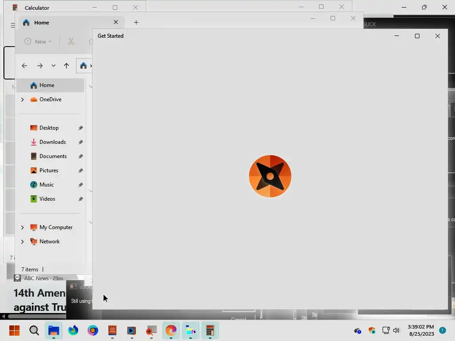
Task: Open the clock and date flyout
Action: tap(421, 330)
